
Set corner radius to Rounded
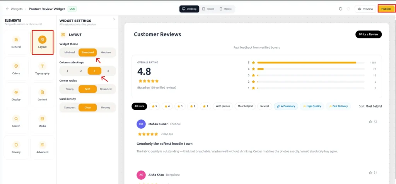pos(106,89)
